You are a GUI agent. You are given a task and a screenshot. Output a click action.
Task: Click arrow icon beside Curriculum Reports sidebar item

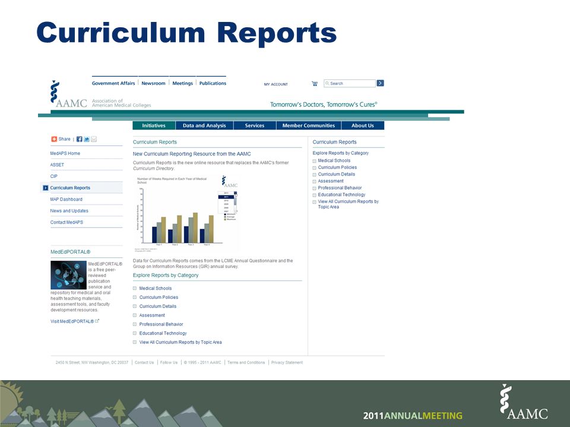(x=46, y=188)
